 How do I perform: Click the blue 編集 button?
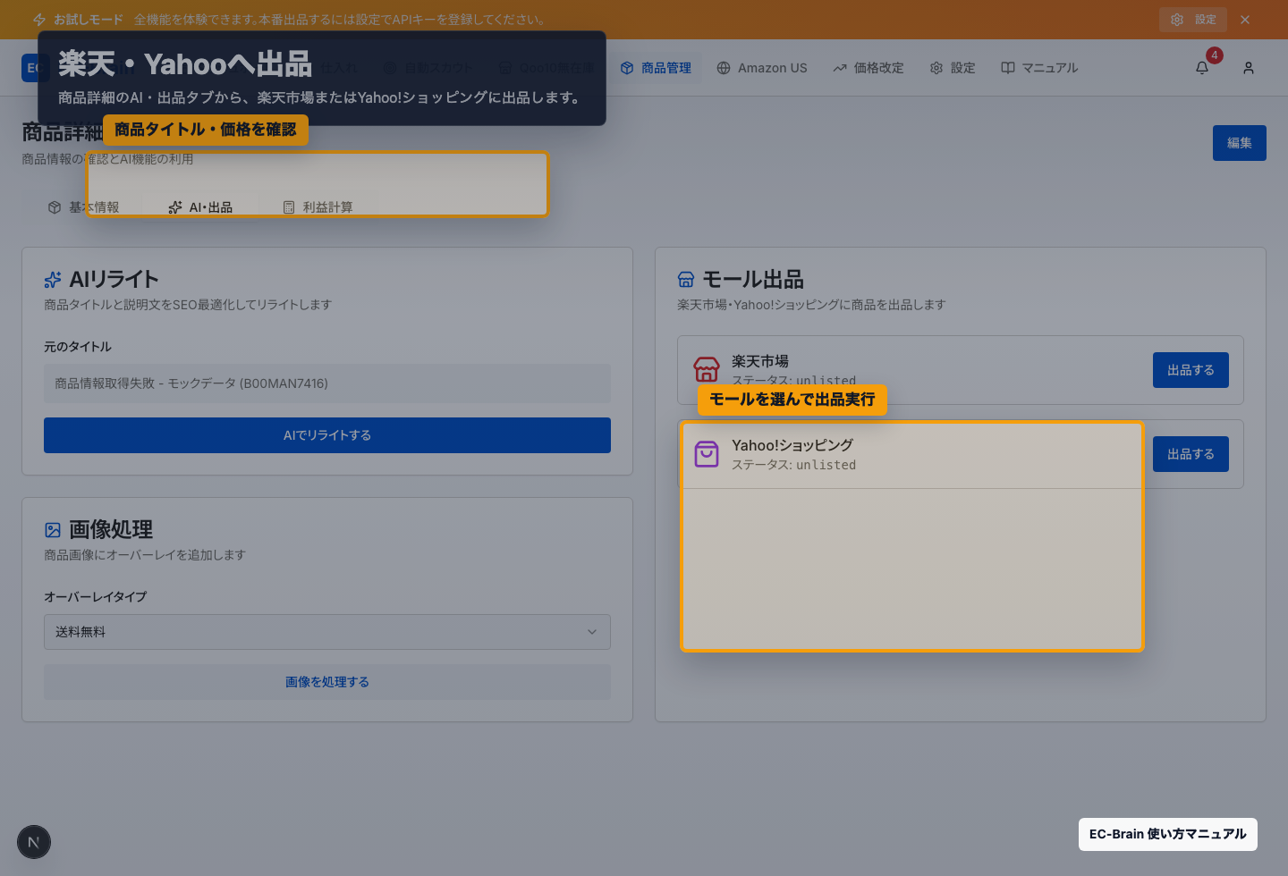1240,143
